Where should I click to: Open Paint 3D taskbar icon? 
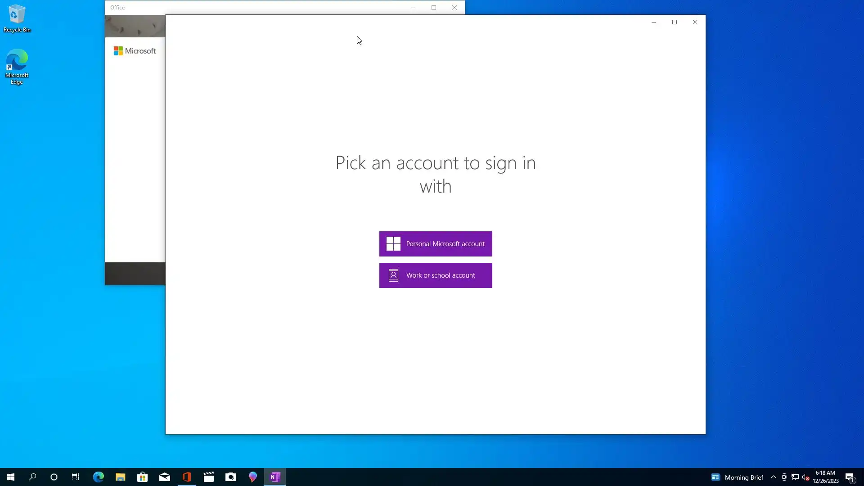253,477
